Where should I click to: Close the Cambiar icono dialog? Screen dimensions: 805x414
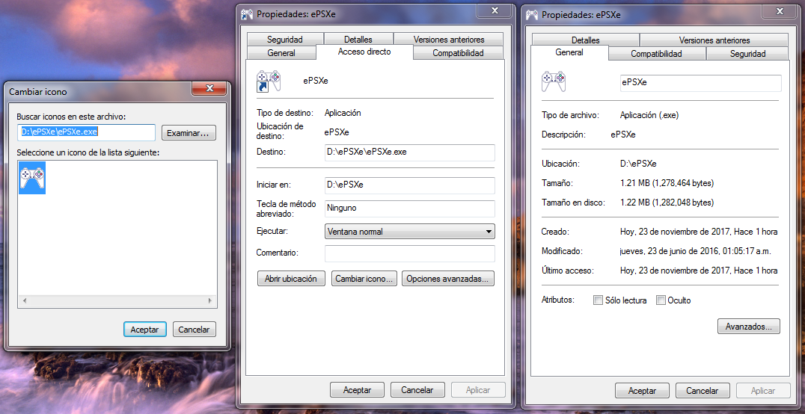(209, 88)
